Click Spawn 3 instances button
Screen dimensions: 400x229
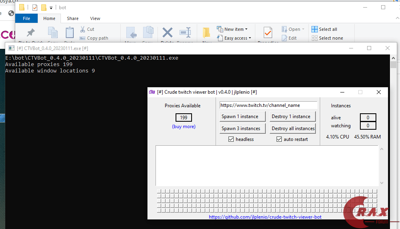(x=242, y=129)
